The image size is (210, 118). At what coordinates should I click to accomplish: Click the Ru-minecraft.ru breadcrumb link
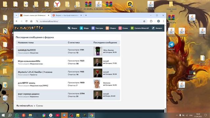click(x=25, y=106)
